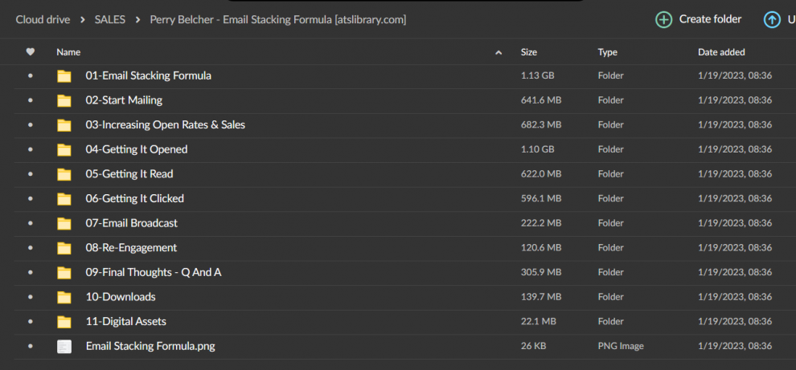Open the 09-Final Thoughts - Q And A folder
Image resolution: width=796 pixels, height=370 pixels.
(153, 273)
